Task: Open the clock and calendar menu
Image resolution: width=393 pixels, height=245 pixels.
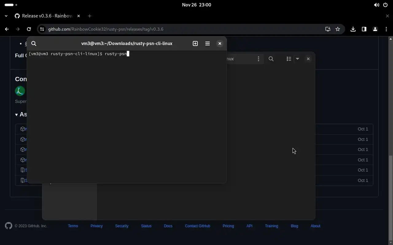Action: (196, 5)
